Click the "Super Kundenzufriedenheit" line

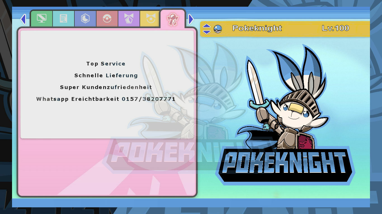106,87
